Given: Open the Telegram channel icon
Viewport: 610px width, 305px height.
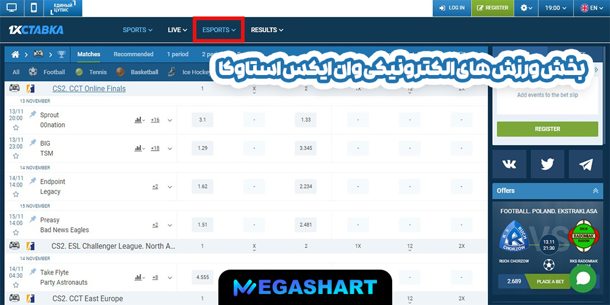Looking at the screenshot, I should (x=586, y=164).
